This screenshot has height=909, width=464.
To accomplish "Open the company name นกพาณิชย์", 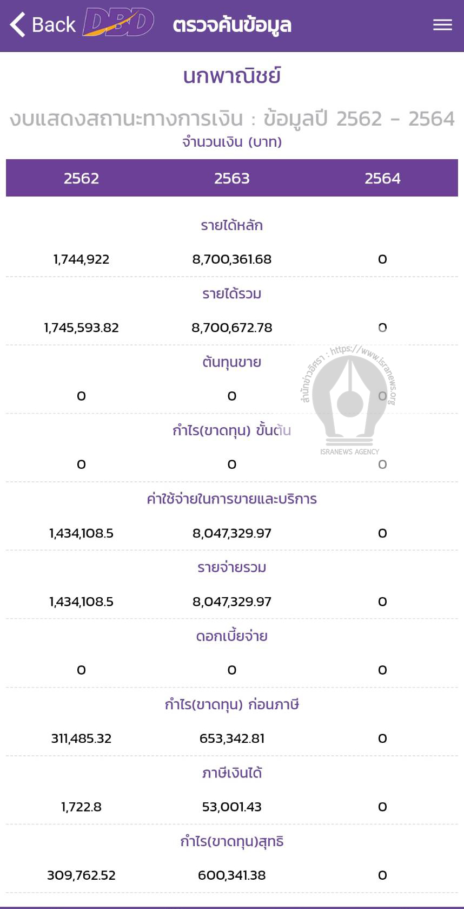I will 231,76.
